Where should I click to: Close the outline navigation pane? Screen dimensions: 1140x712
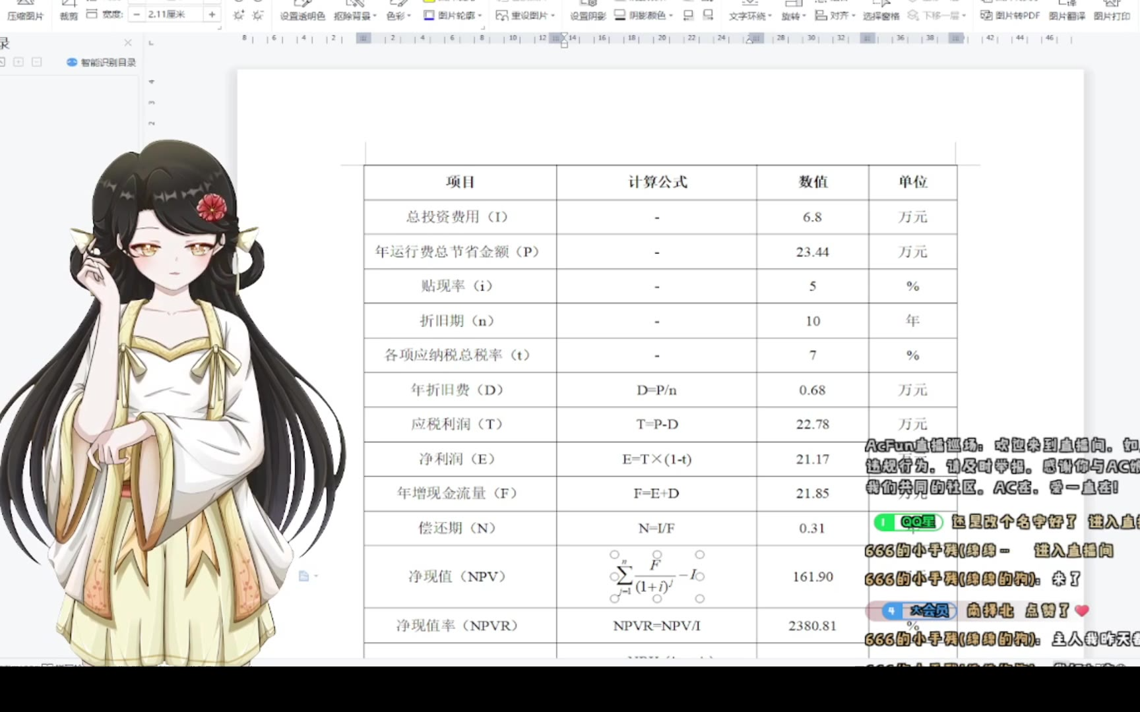[x=128, y=43]
